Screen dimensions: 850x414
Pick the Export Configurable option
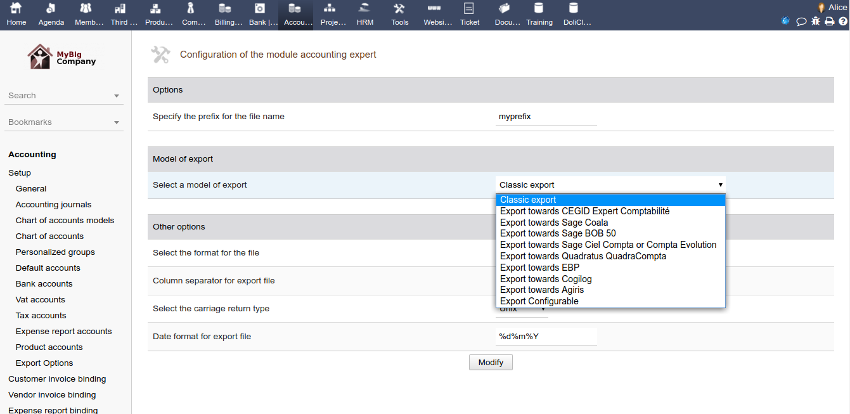point(539,301)
